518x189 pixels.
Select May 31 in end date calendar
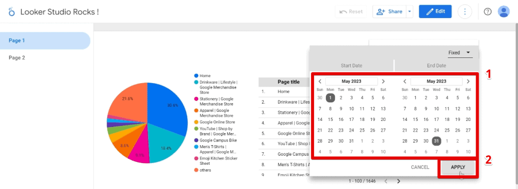tap(437, 141)
